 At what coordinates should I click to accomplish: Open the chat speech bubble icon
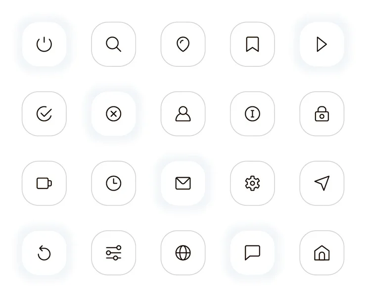coord(252,253)
